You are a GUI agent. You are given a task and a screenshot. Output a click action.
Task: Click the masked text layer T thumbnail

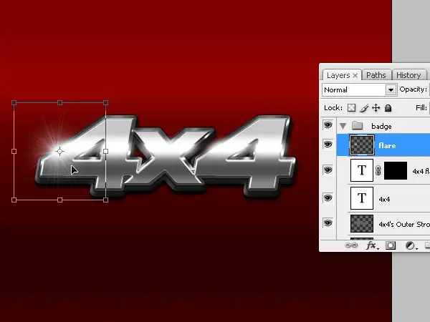(362, 170)
